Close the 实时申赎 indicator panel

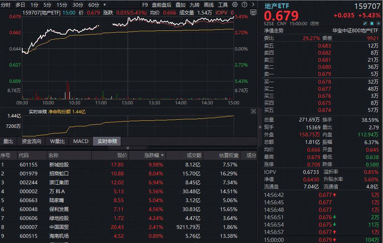pos(253,111)
